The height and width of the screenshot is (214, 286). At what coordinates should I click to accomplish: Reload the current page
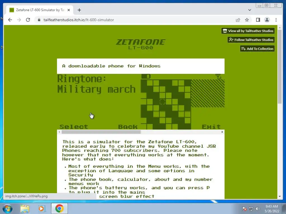pyautogui.click(x=28, y=20)
